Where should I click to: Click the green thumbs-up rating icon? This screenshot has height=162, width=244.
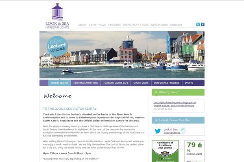[x=200, y=145]
